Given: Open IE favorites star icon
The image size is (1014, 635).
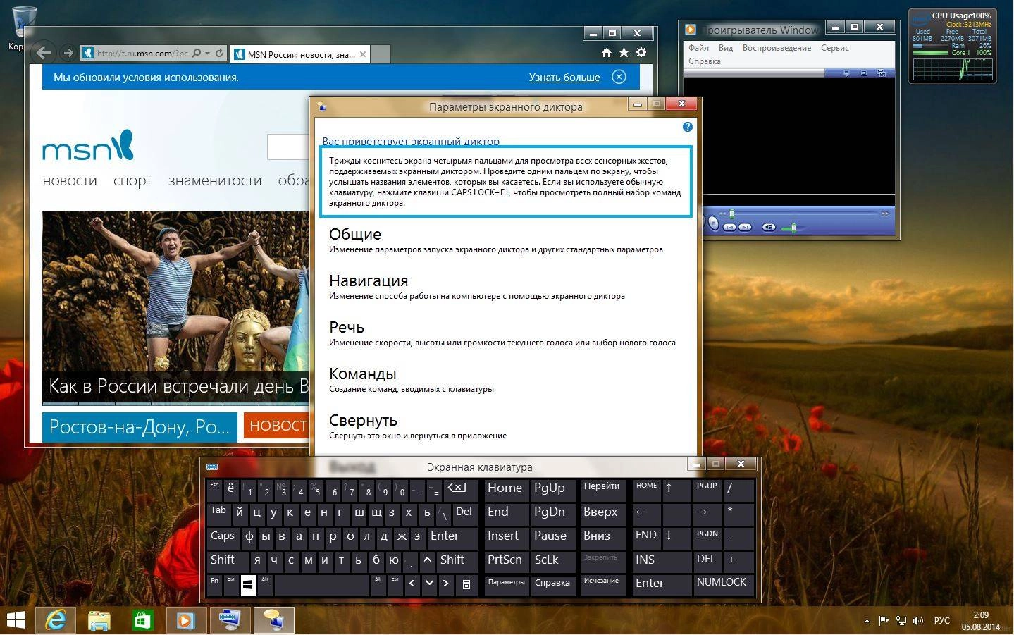Looking at the screenshot, I should [624, 52].
